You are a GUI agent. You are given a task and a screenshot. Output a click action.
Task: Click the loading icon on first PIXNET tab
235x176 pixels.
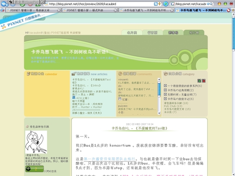pos(59,10)
